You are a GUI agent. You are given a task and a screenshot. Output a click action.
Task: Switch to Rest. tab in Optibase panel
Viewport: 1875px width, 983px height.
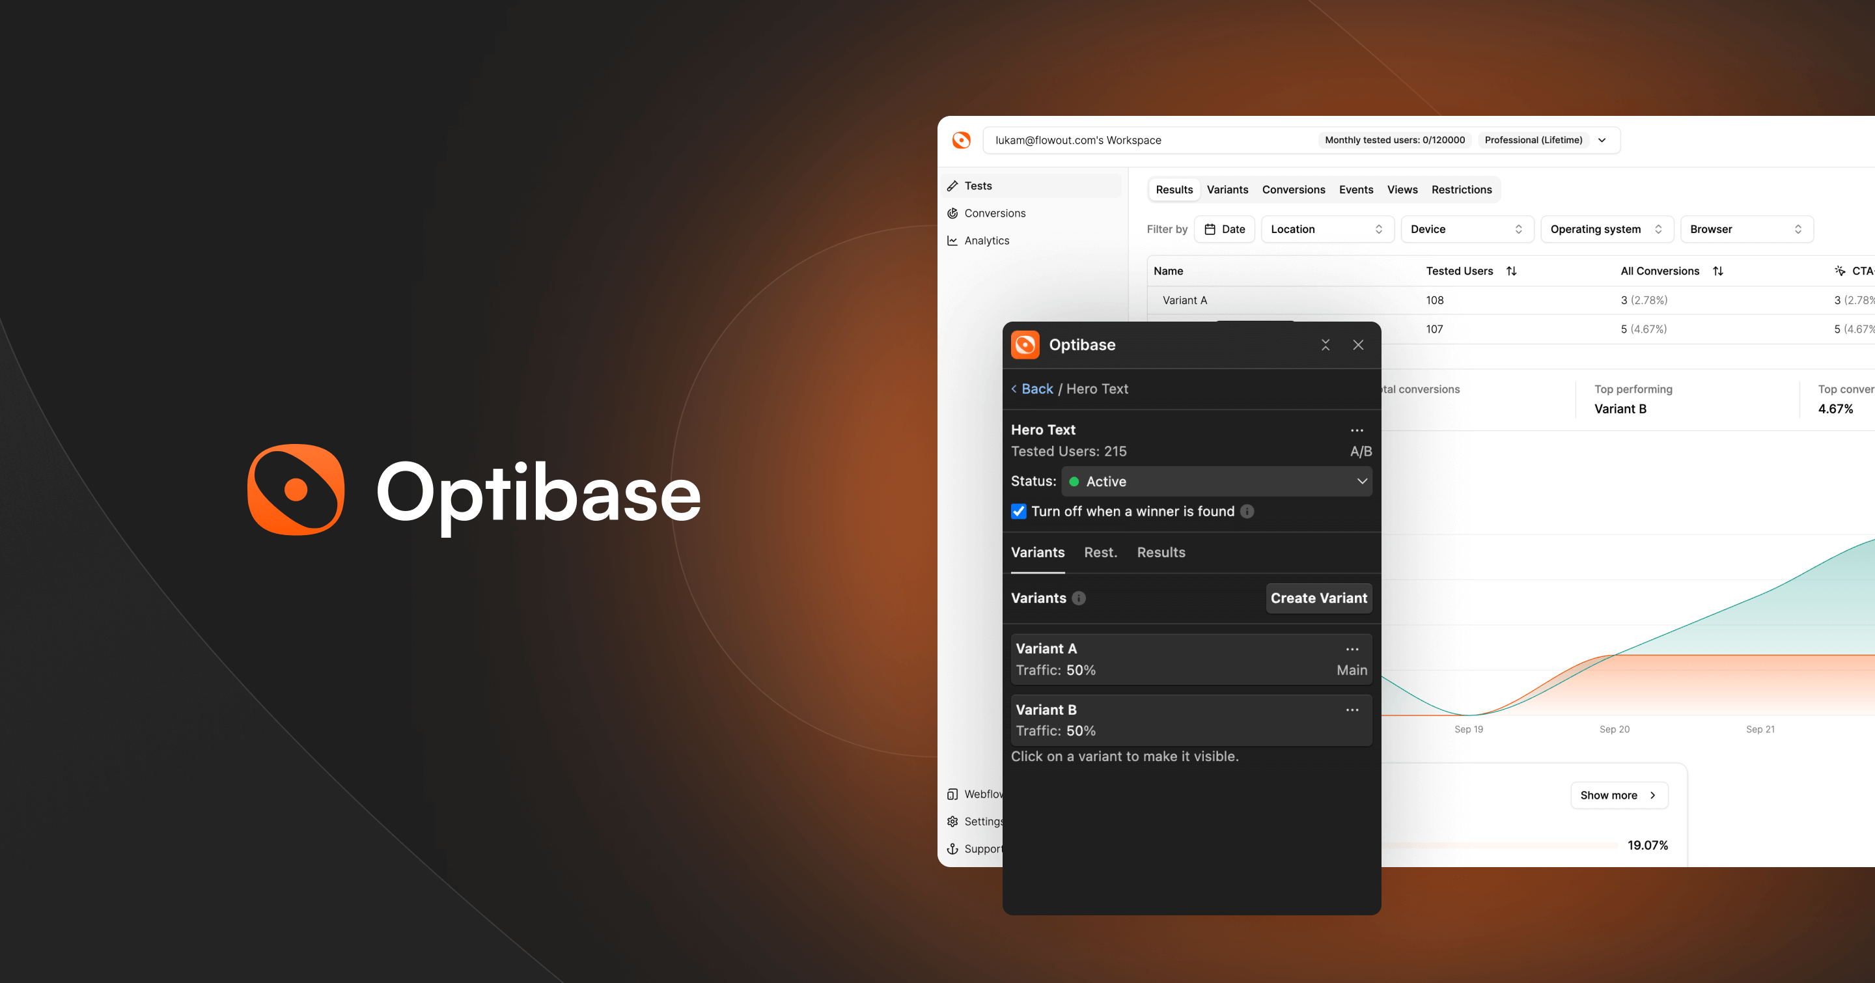tap(1100, 553)
